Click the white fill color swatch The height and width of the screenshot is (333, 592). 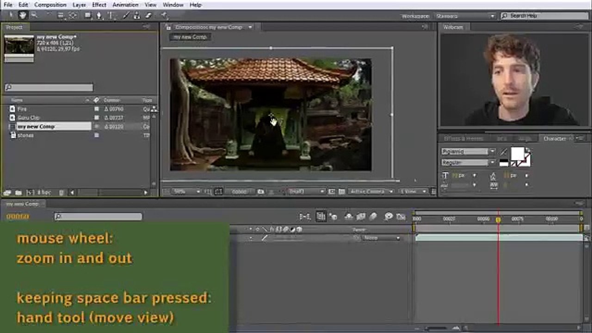pos(517,154)
